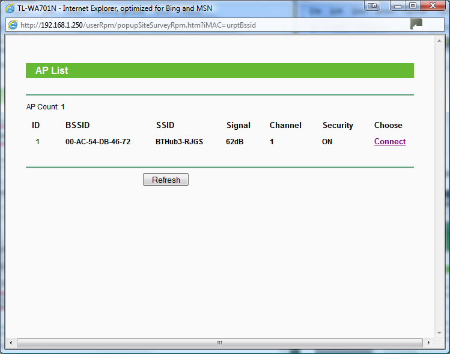Click the compatibility view icon in address bar
The image size is (450, 354).
point(416,24)
